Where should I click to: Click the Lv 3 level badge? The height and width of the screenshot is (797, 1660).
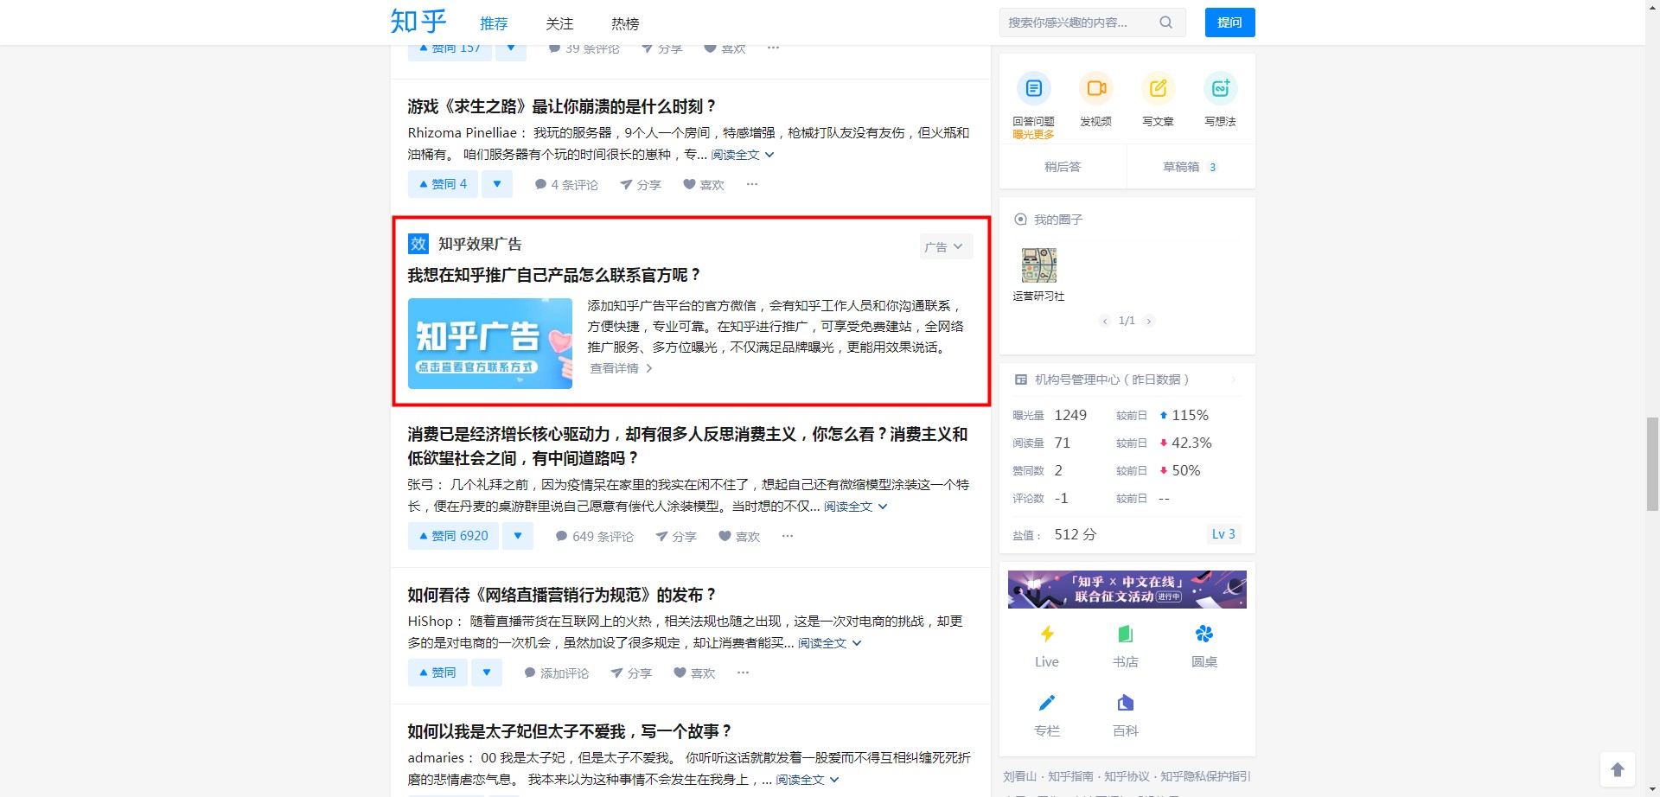[x=1223, y=534]
